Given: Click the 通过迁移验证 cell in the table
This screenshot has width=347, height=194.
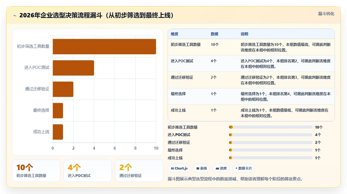Looking at the screenshot, I should coord(182,77).
